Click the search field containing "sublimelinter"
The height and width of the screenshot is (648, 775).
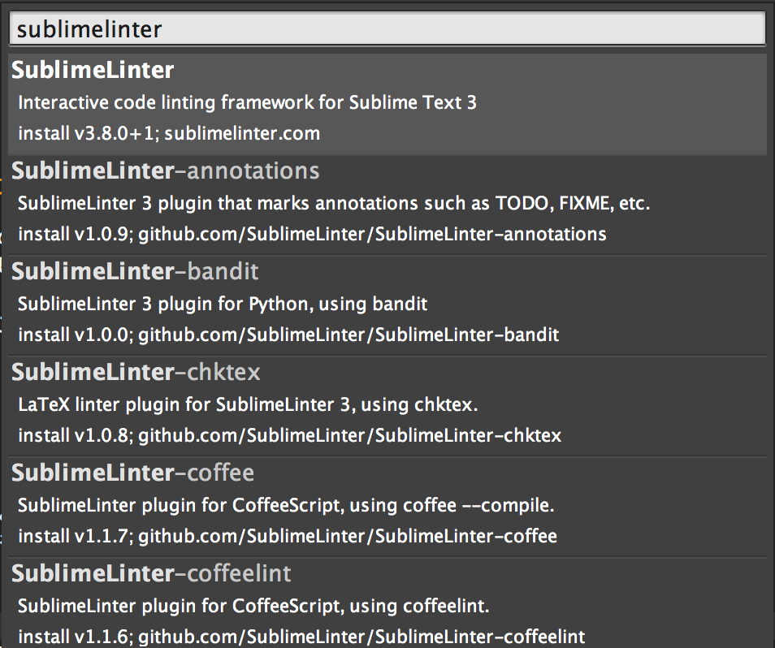pos(387,30)
